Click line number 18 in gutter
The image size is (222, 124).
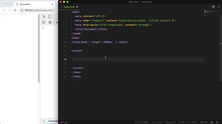click(65, 76)
